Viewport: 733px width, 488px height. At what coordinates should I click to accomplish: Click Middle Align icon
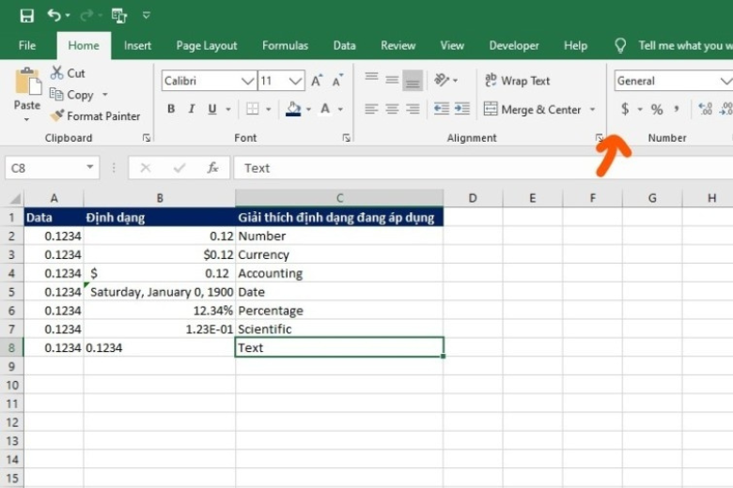(x=392, y=80)
